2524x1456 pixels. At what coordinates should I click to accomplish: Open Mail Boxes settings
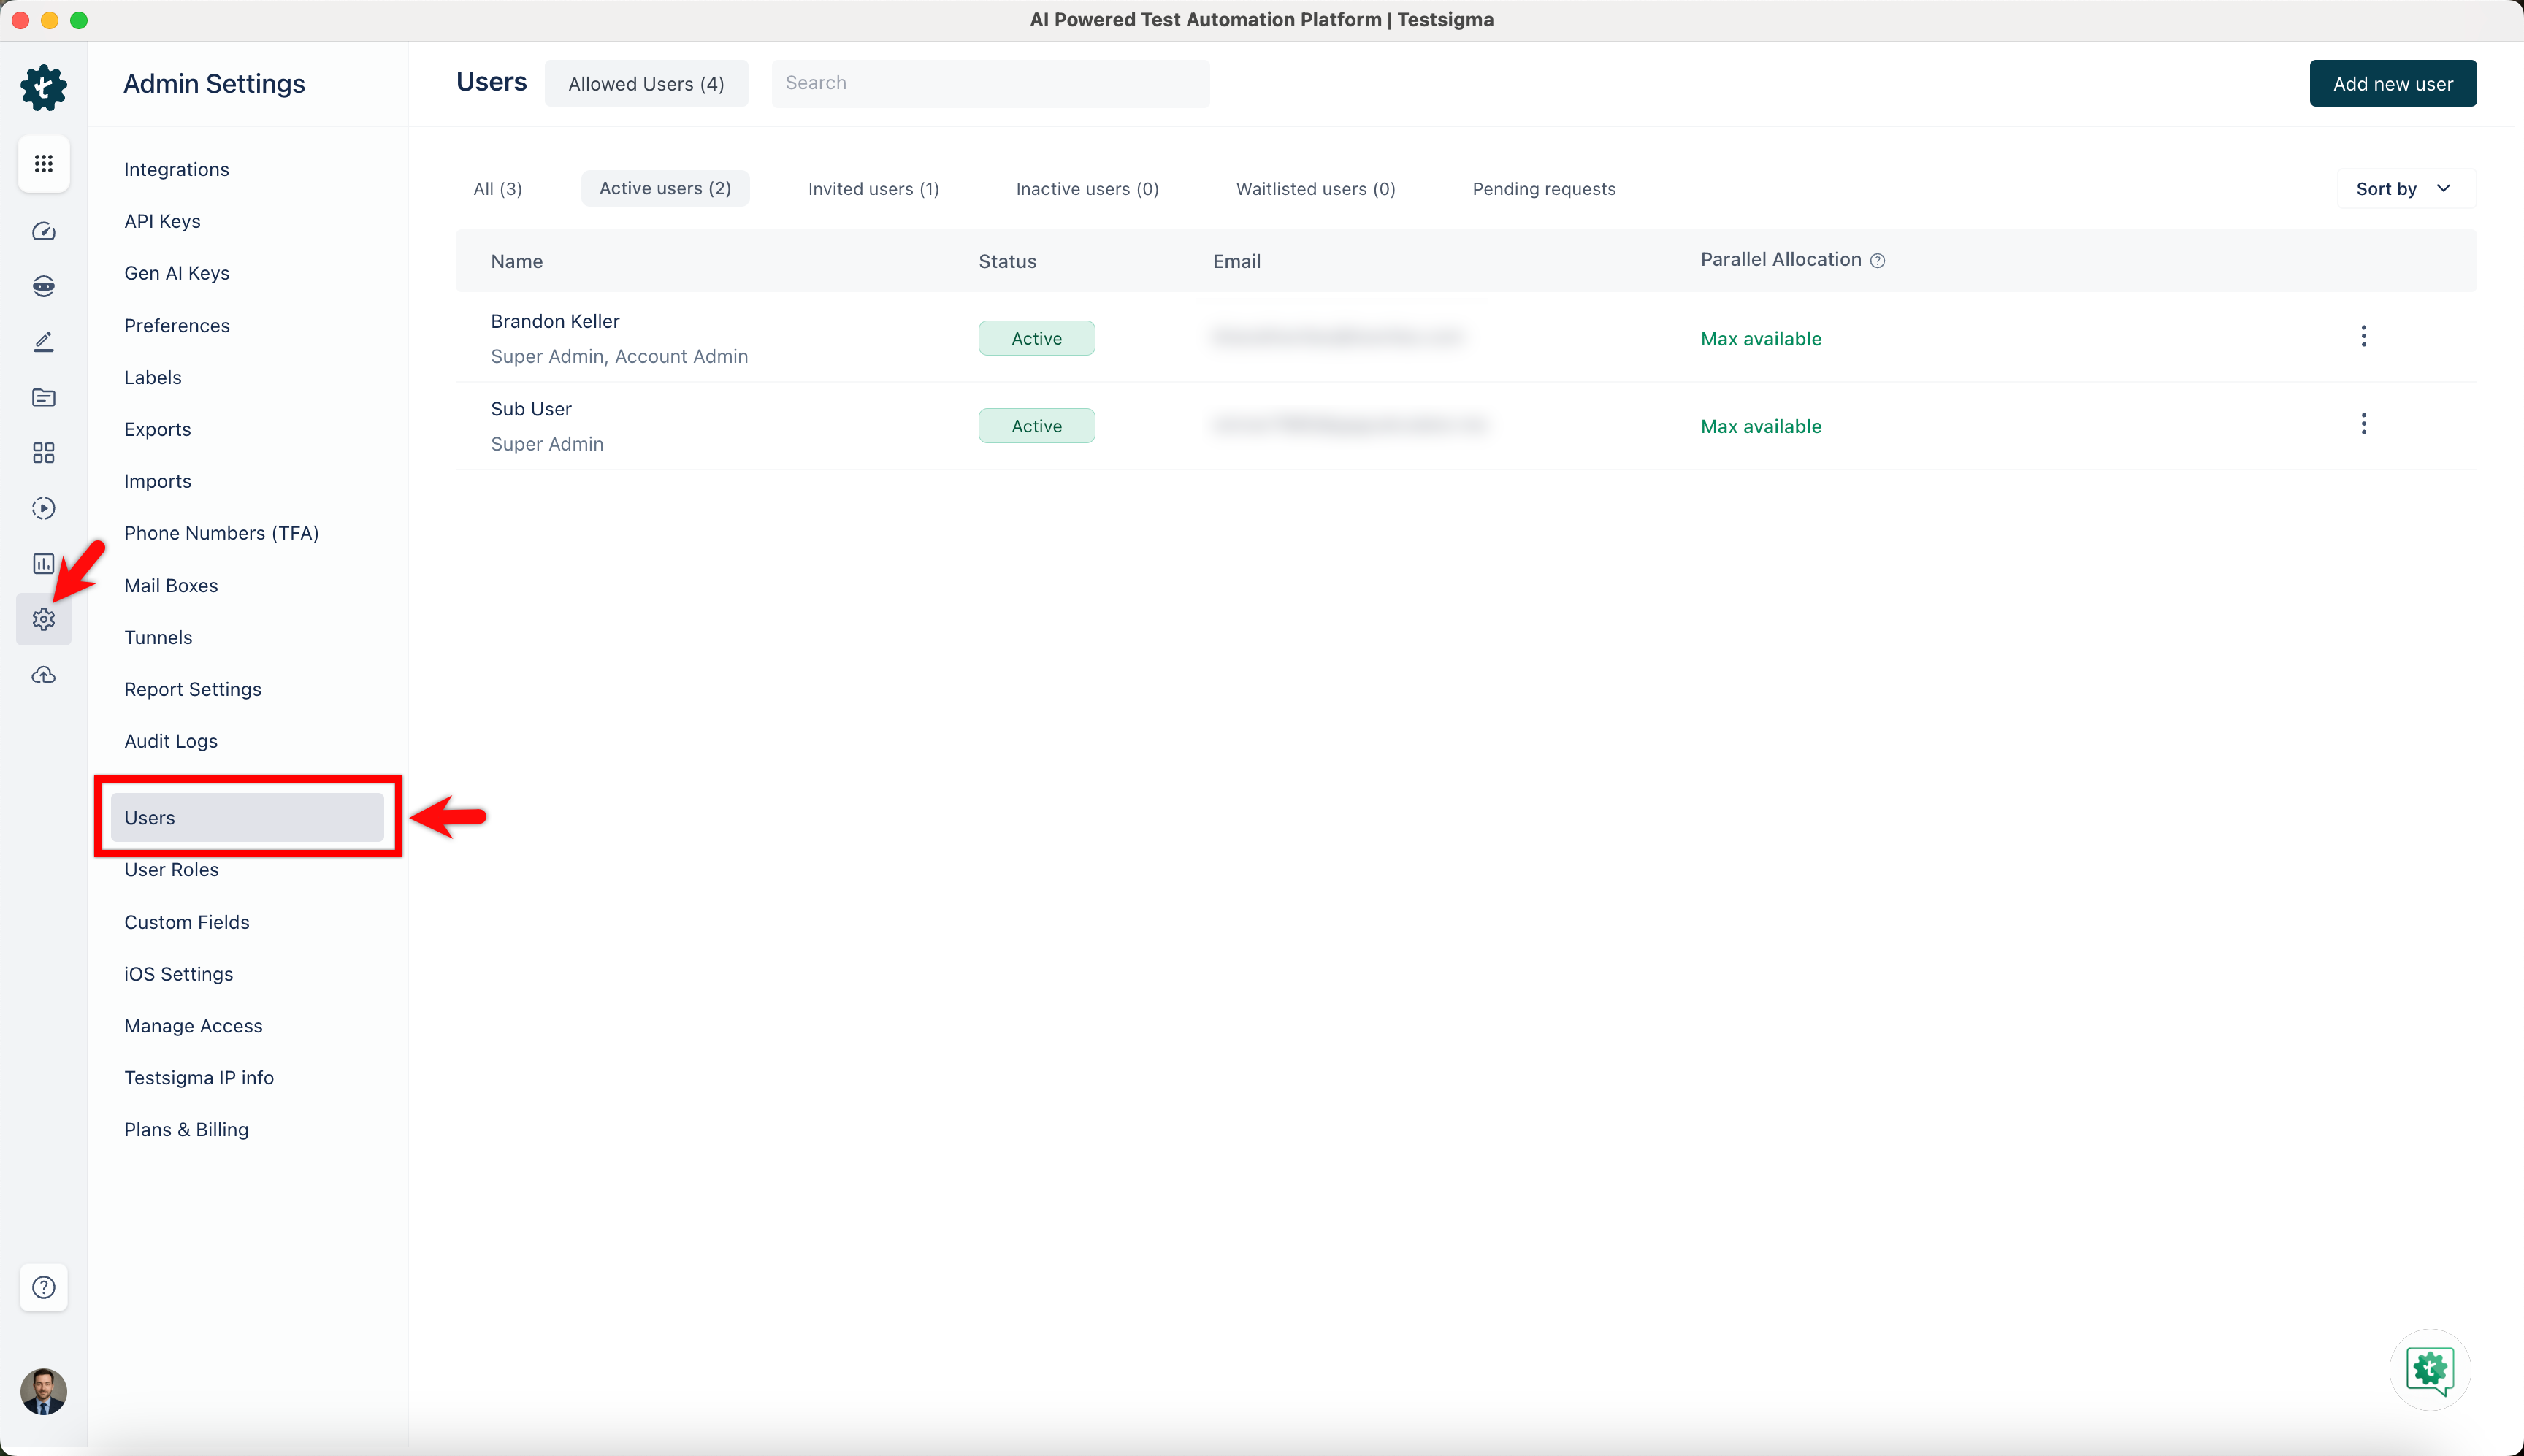(x=170, y=585)
